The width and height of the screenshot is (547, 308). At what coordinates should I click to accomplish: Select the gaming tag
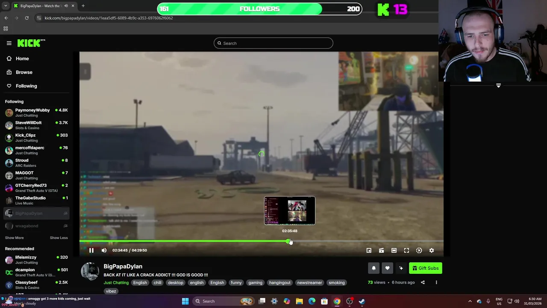click(255, 283)
